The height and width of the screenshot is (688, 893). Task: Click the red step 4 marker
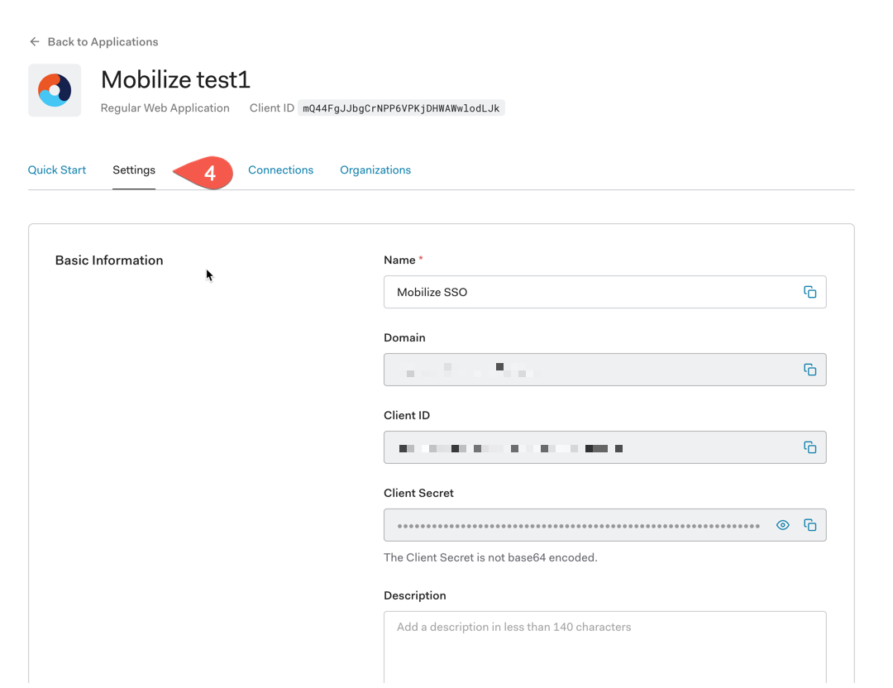tap(204, 173)
